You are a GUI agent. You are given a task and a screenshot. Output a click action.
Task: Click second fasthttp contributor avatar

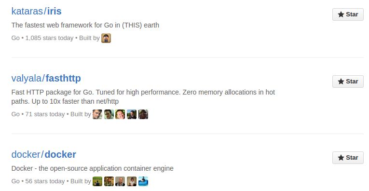tap(109, 114)
